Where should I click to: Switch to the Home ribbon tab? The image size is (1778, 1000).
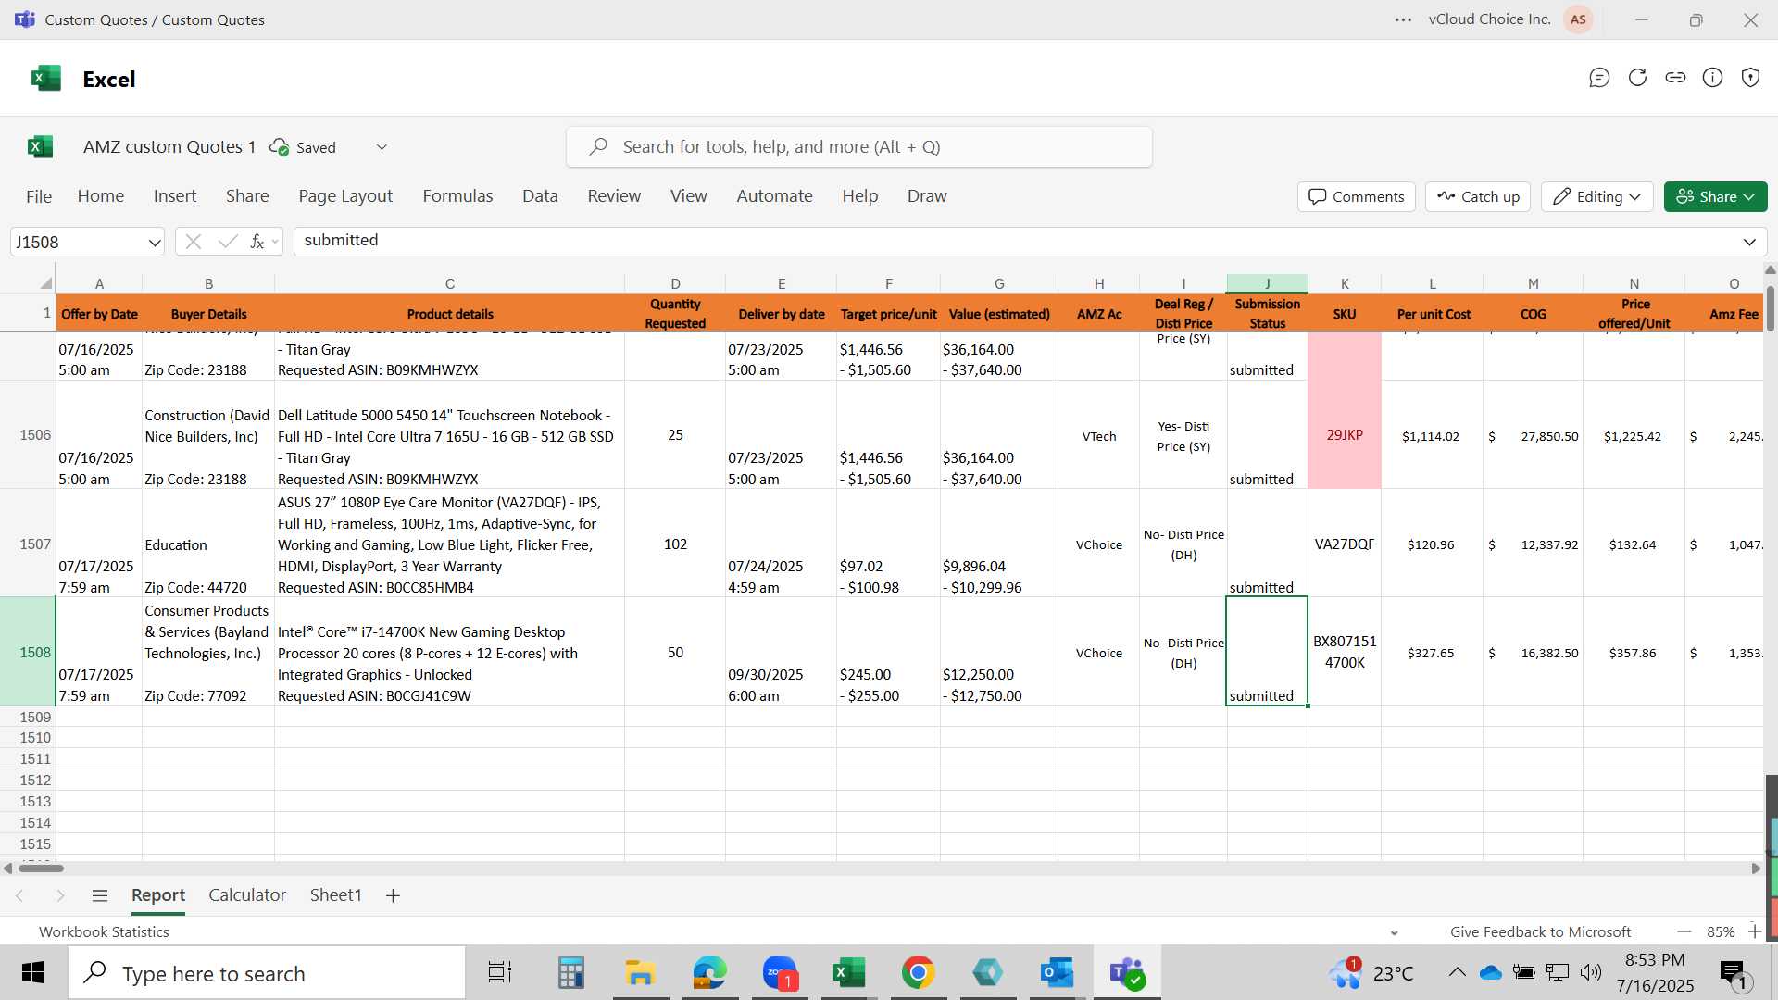(x=101, y=196)
